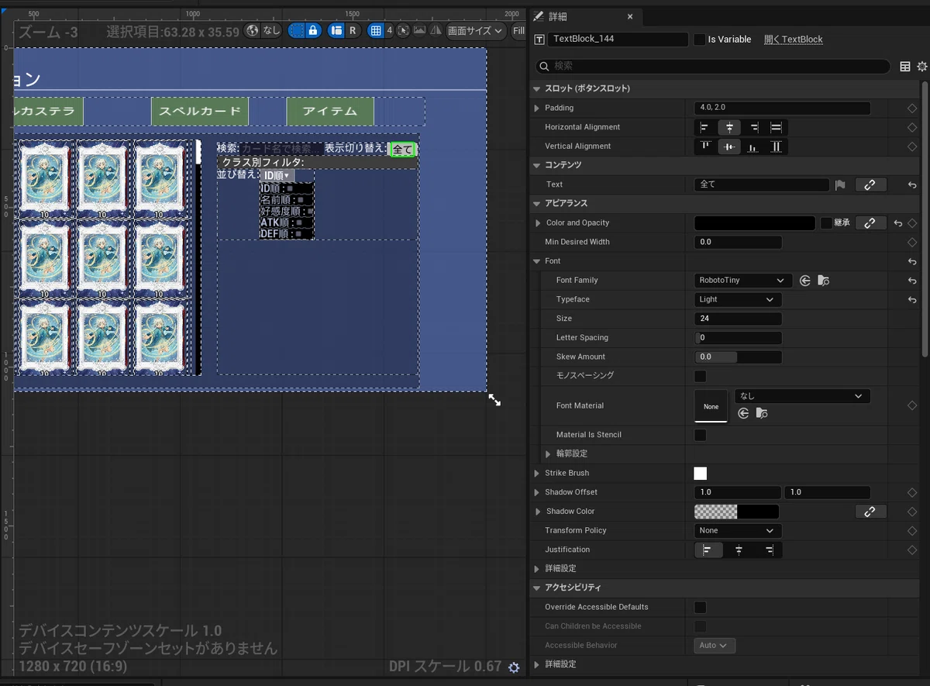Click the preview background image icon

[x=419, y=31]
